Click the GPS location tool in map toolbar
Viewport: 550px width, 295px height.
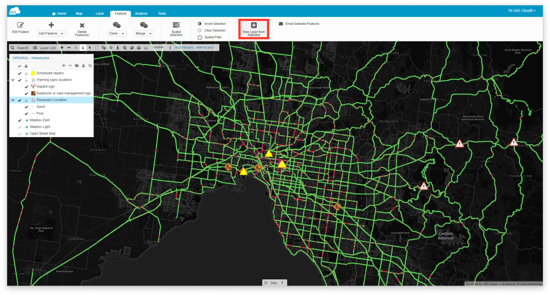pyautogui.click(x=118, y=47)
